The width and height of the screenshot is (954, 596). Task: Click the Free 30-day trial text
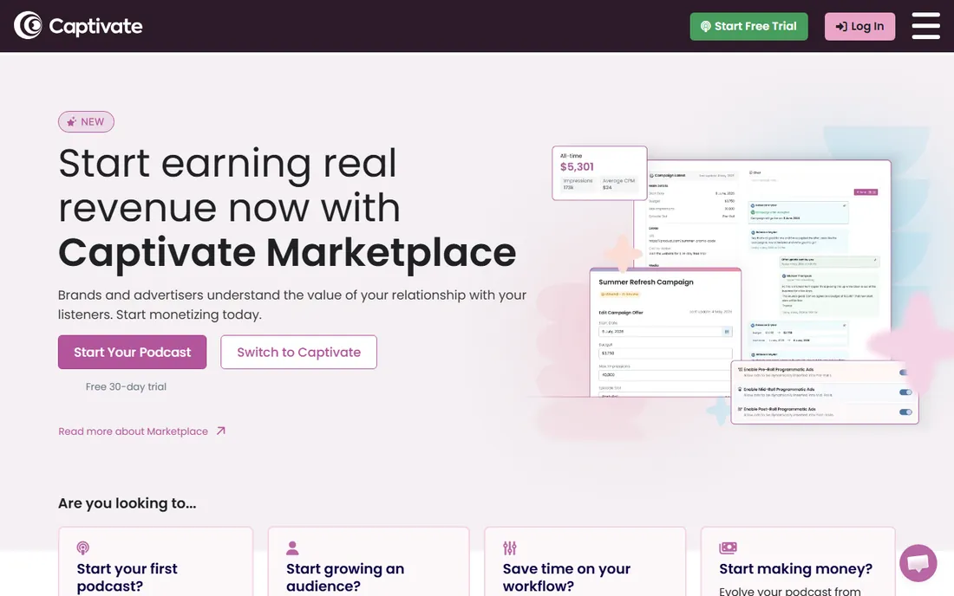pyautogui.click(x=126, y=386)
